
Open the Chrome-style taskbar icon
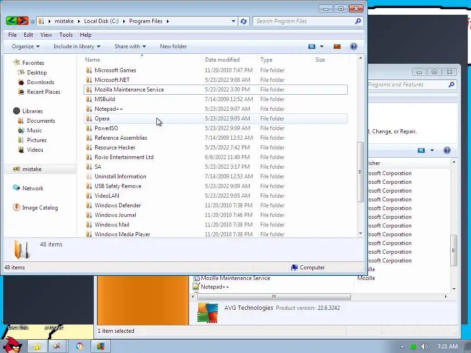click(79, 347)
